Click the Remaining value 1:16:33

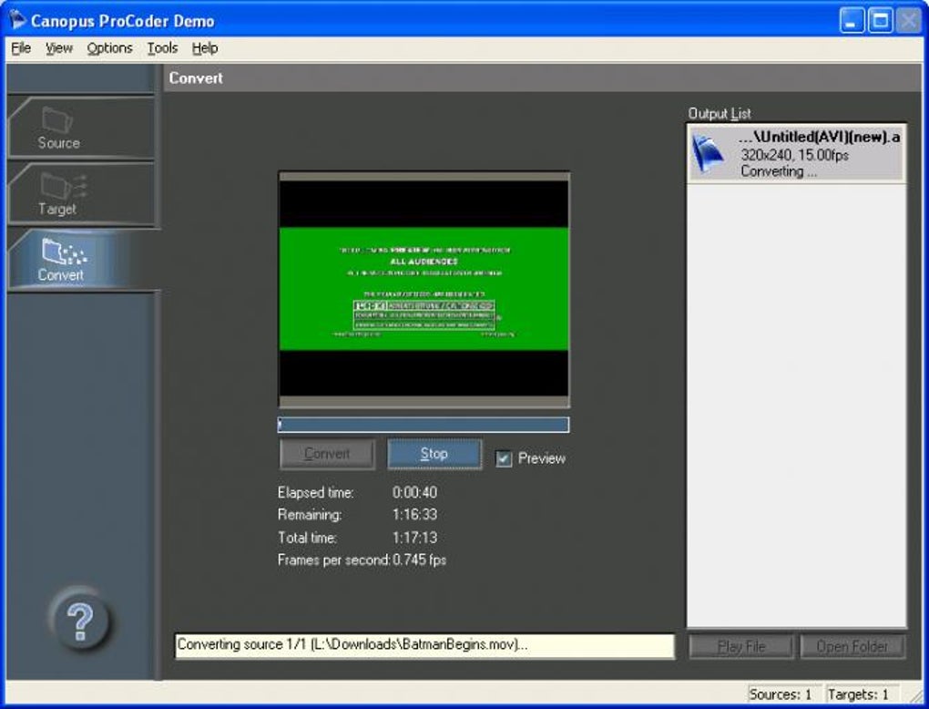[x=414, y=515]
